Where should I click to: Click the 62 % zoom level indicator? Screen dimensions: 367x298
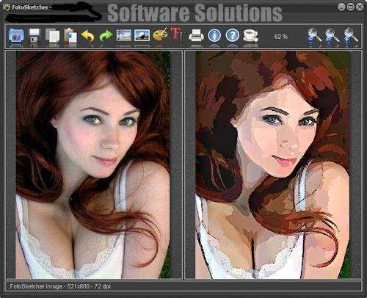pos(281,37)
